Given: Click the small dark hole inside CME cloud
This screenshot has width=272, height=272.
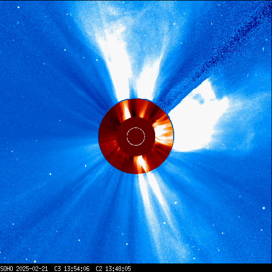Looking at the screenshot, I should coord(199,98).
